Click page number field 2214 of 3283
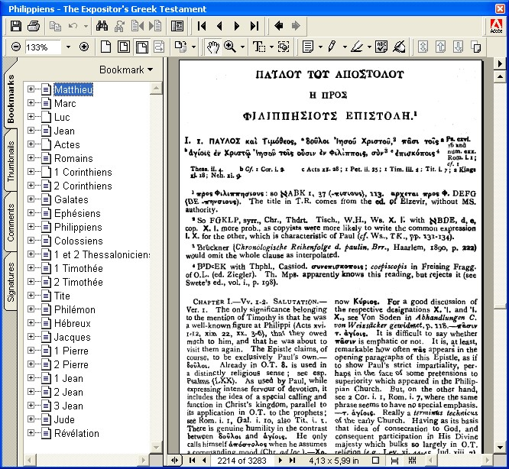509x469 pixels. pos(242,461)
